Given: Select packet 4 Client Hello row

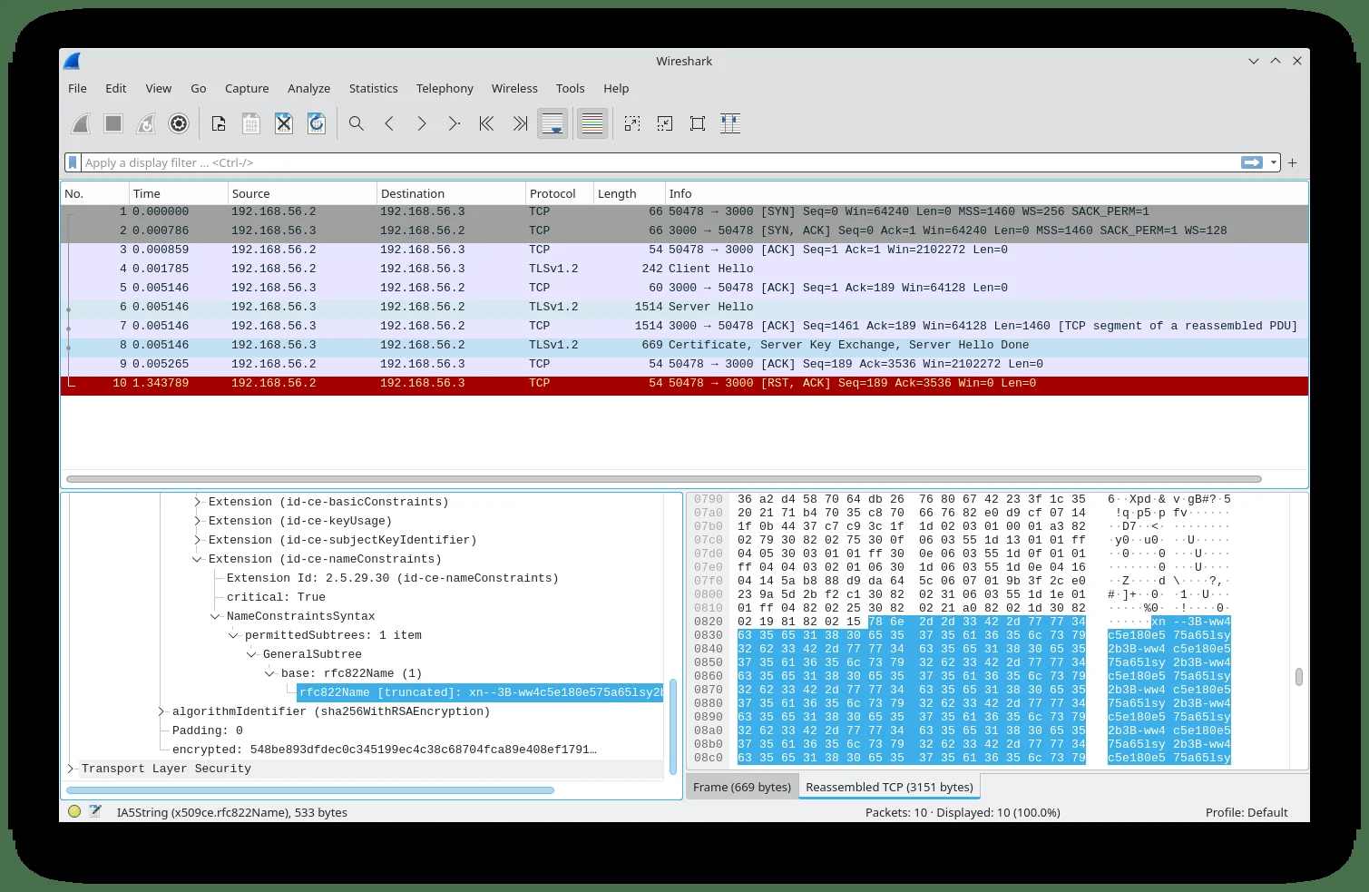Looking at the screenshot, I should pyautogui.click(x=684, y=269).
